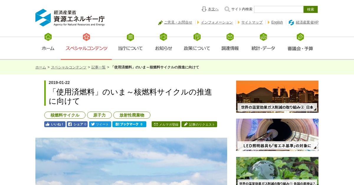Click the pencil icon above 審議会・予算

[300, 37]
